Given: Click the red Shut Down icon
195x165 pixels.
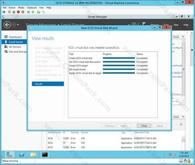Looking at the screenshot, I should (18, 12).
